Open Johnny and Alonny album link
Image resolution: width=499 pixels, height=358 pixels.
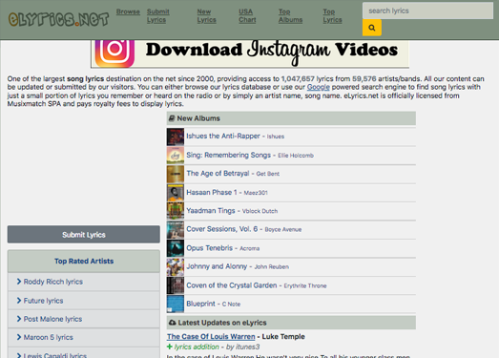pos(217,266)
